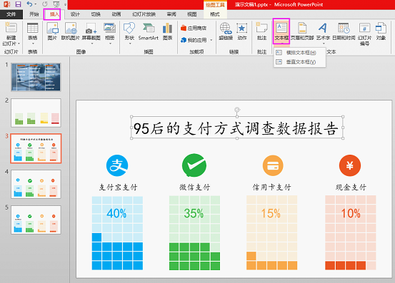This screenshot has width=395, height=283.
Task: Click the WordArt (艺术字) icon
Action: pos(323,28)
